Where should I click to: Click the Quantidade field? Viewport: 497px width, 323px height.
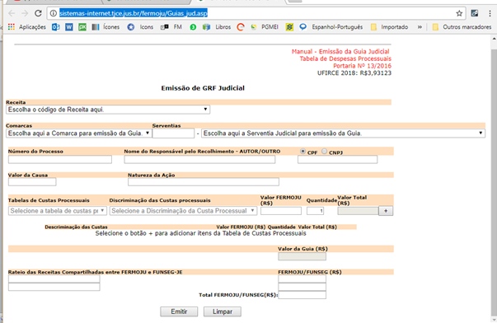[315, 211]
